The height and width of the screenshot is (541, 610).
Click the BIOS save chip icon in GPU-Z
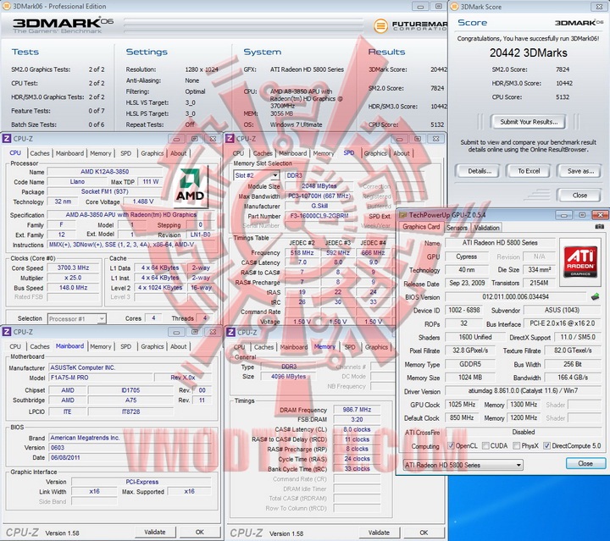tap(595, 297)
